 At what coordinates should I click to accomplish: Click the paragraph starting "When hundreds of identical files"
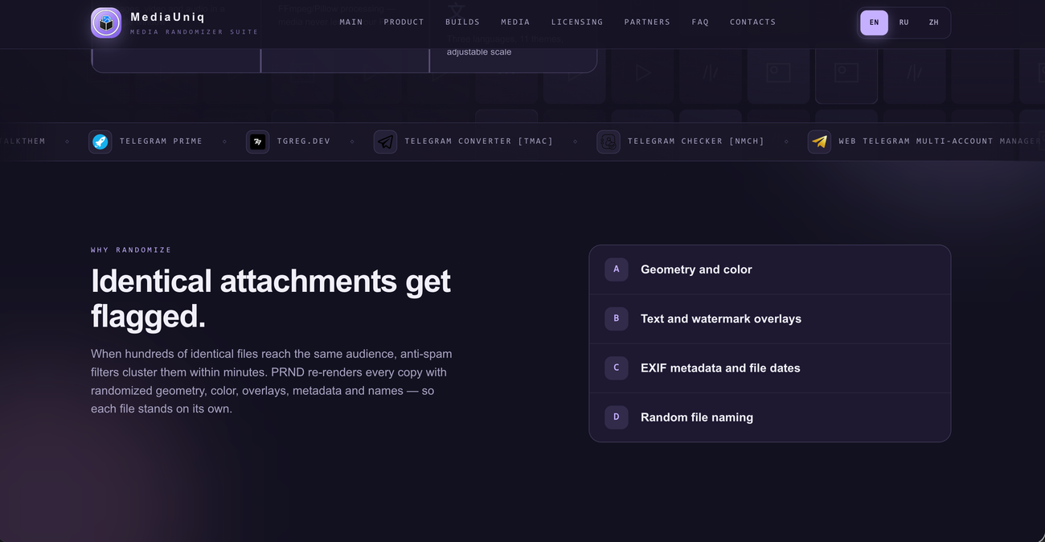coord(273,381)
